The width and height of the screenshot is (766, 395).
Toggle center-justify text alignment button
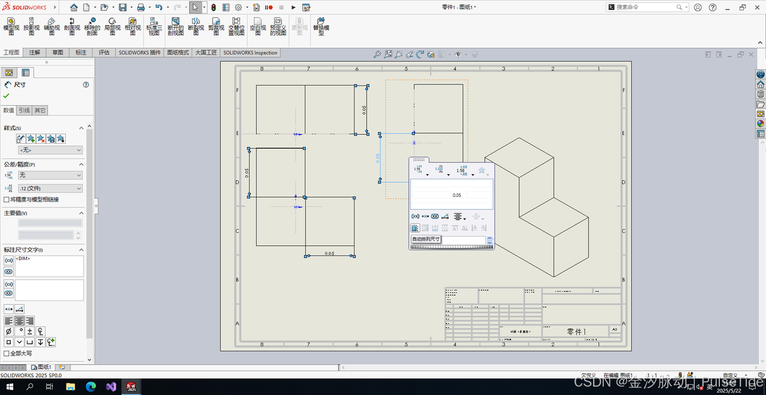click(x=19, y=321)
